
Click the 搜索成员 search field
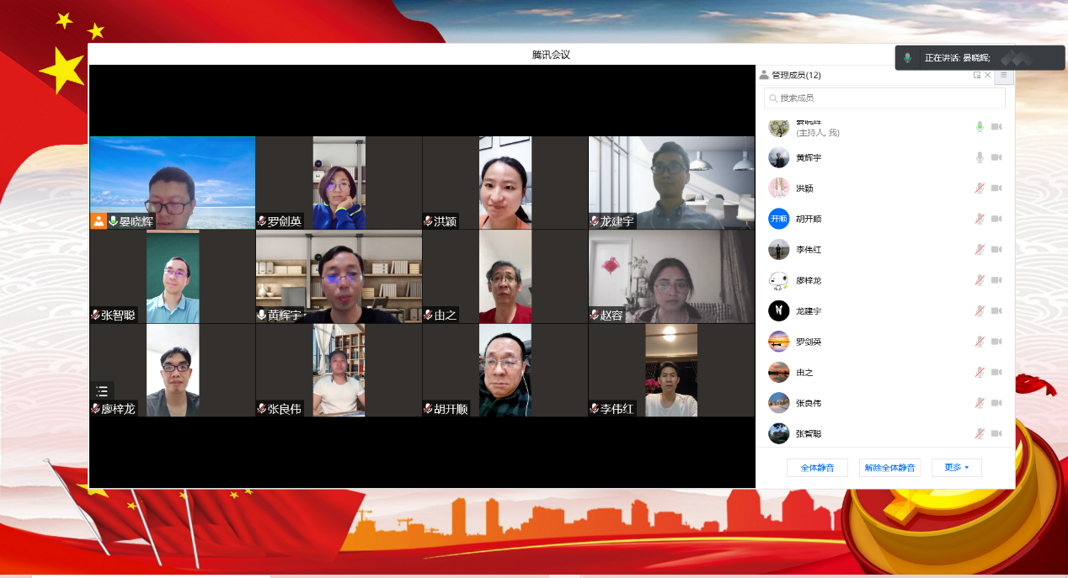point(884,98)
